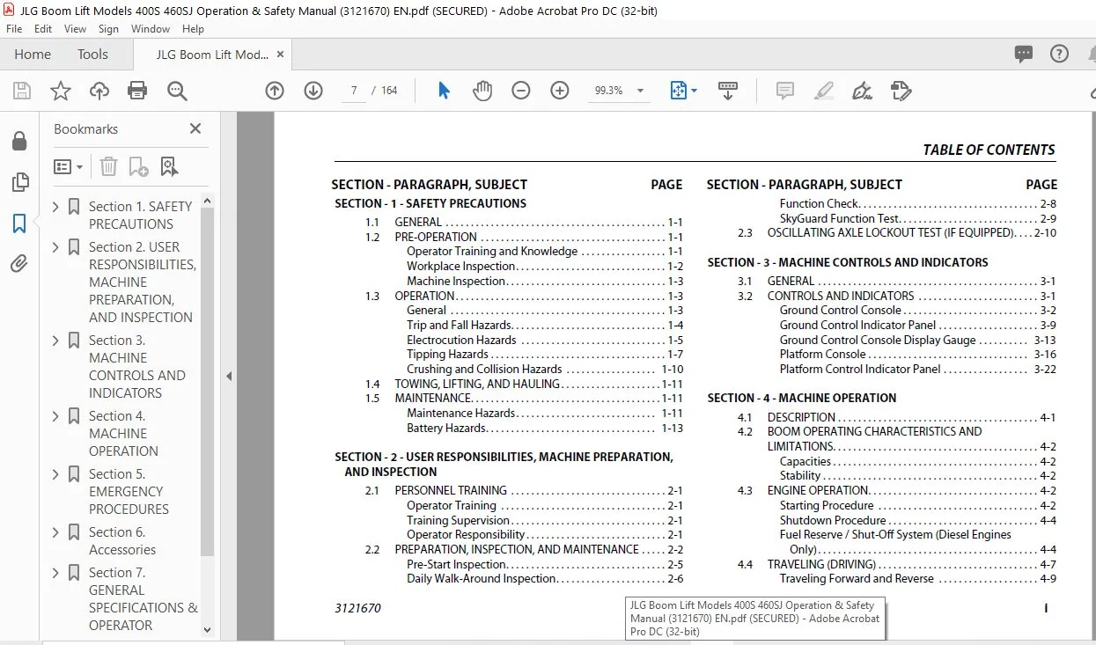Click the stamp/edit tool icon in toolbar

(901, 91)
